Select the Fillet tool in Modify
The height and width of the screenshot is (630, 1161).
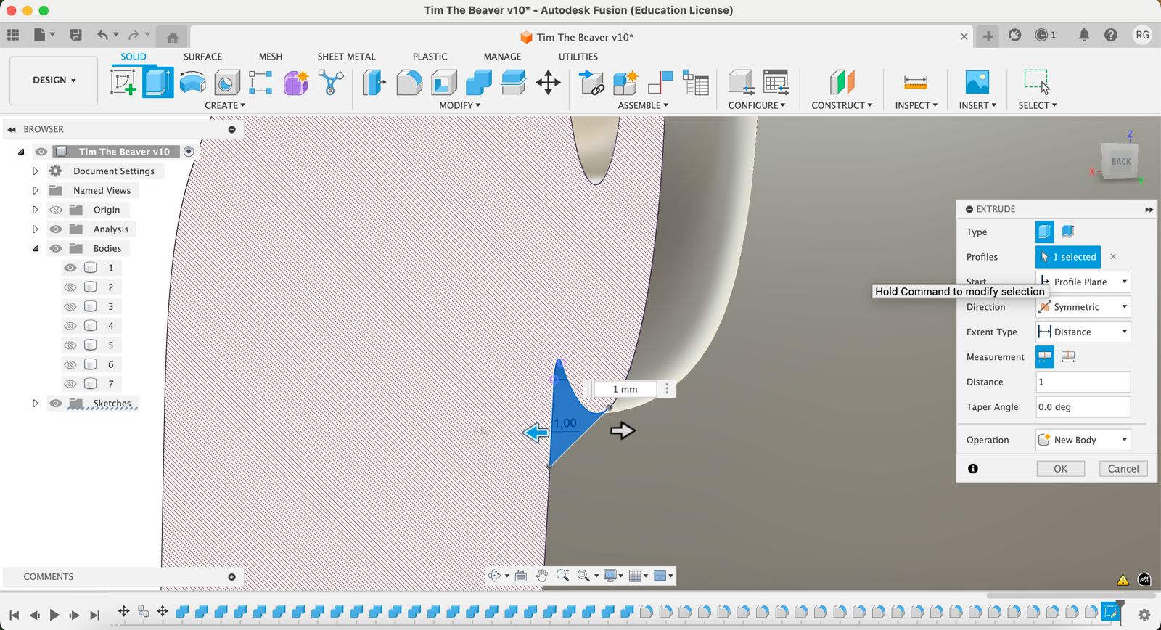click(409, 82)
